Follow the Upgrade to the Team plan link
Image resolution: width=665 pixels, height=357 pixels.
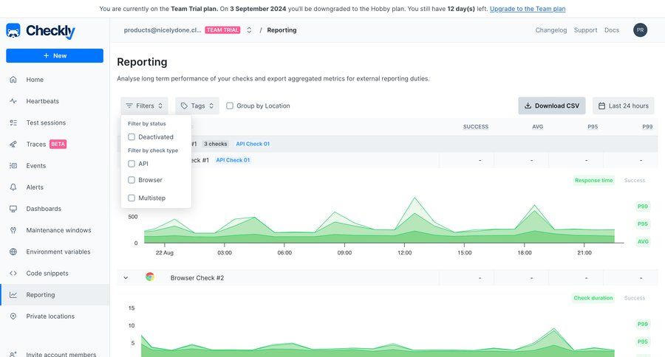point(528,9)
